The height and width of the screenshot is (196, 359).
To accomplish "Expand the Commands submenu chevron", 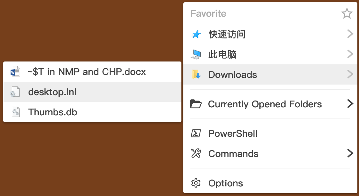I will 350,153.
